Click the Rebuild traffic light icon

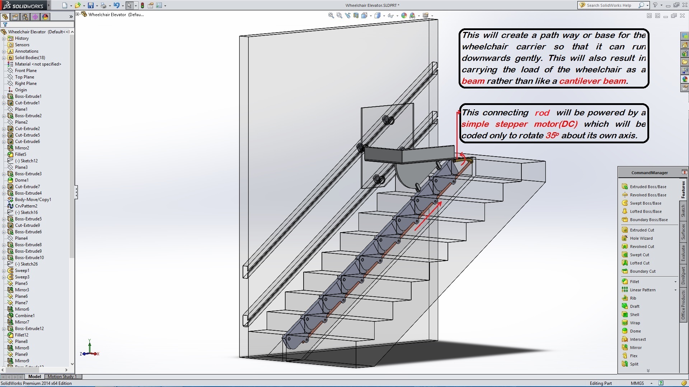142,5
